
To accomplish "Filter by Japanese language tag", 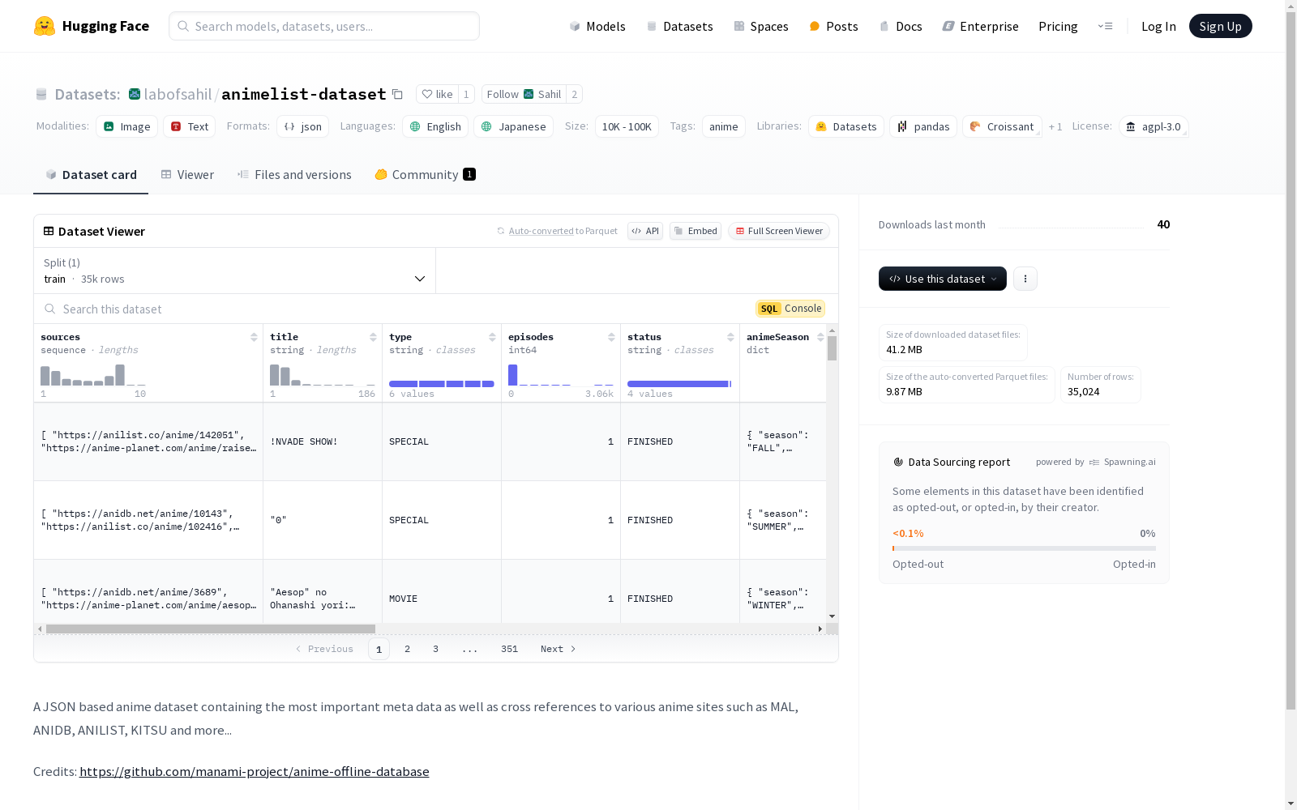I will pyautogui.click(x=513, y=126).
